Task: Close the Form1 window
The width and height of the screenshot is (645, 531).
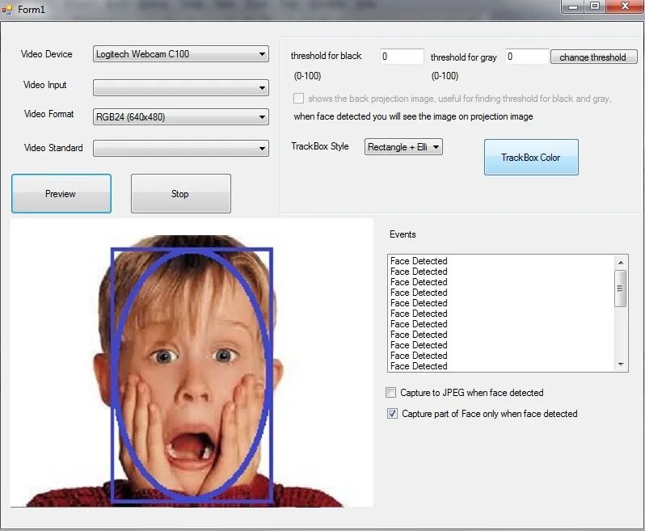Action: [625, 6]
